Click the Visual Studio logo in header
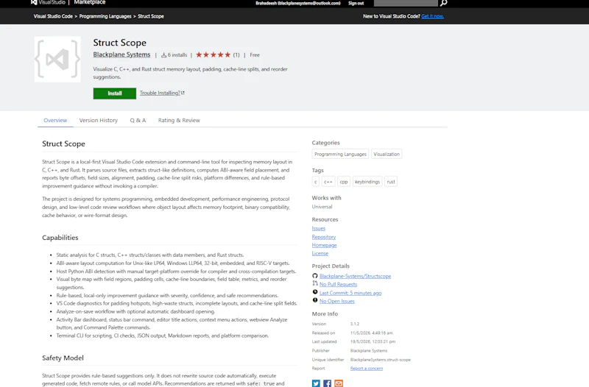 click(48, 2)
